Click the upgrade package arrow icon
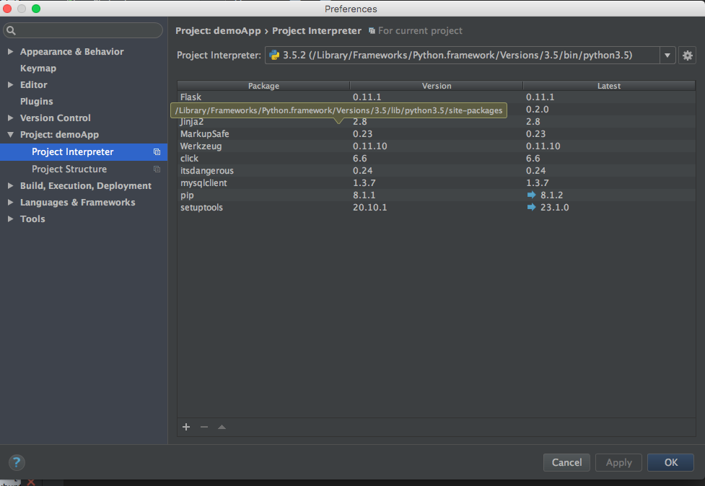The image size is (705, 486). tap(222, 427)
